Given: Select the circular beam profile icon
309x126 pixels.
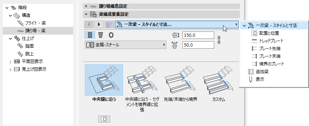Looking at the screenshot, I should (x=111, y=35).
